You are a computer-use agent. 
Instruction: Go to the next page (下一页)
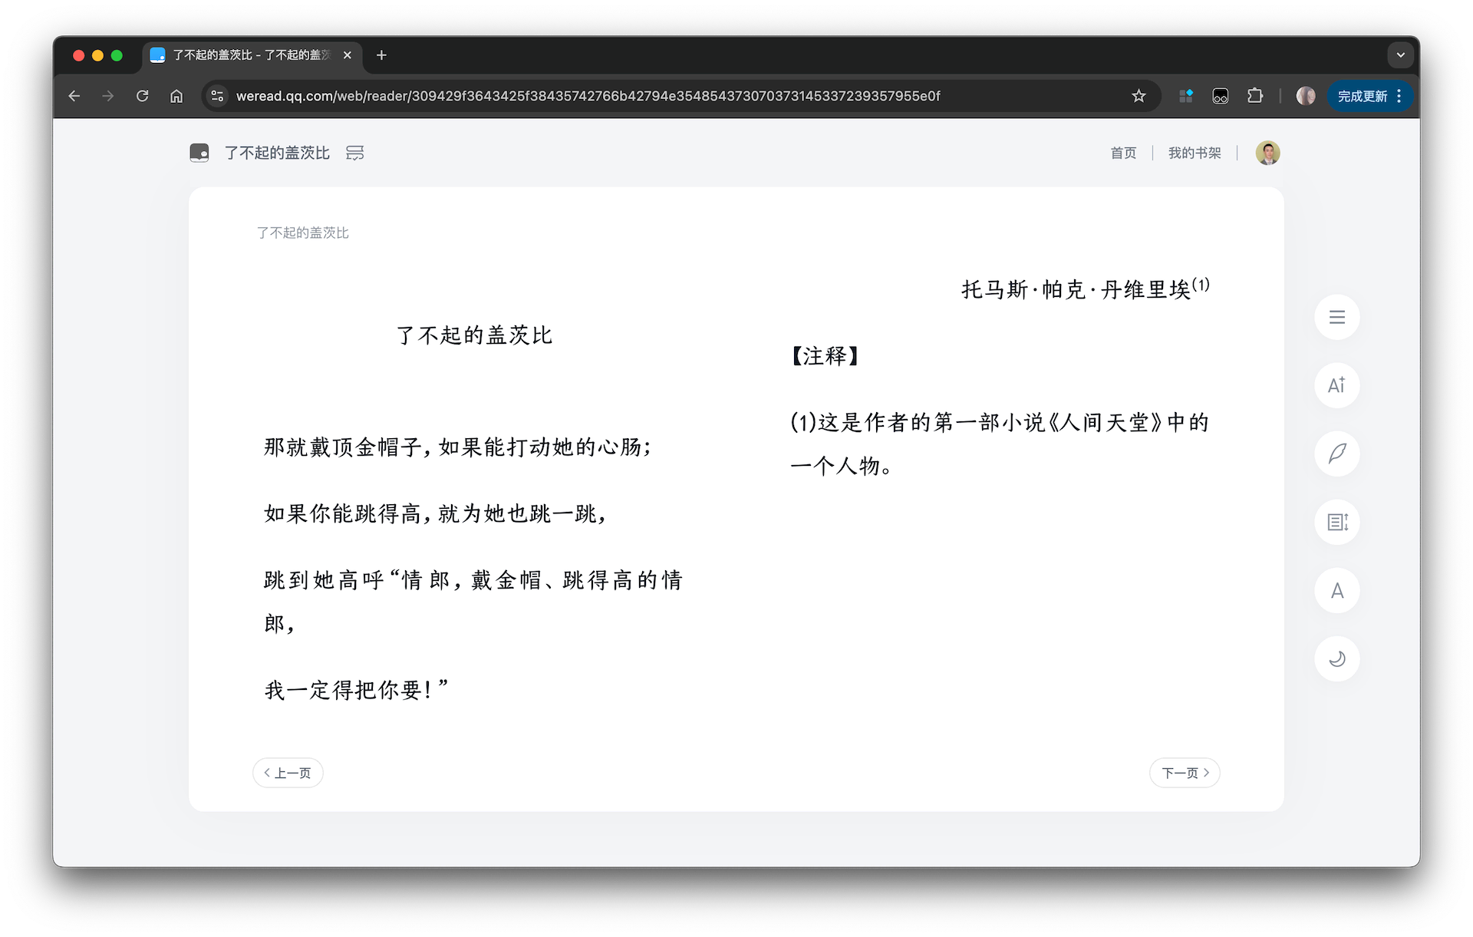point(1184,773)
